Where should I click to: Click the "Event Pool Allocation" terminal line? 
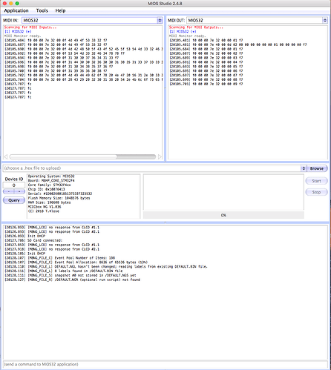click(x=76, y=262)
